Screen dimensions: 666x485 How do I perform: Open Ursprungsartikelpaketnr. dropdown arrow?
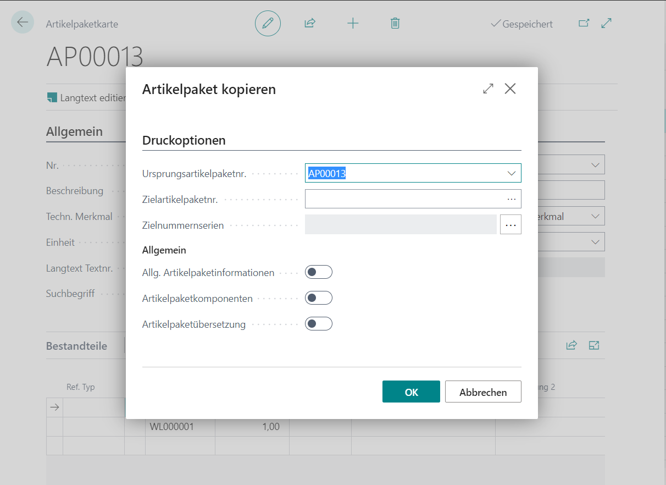pos(512,173)
